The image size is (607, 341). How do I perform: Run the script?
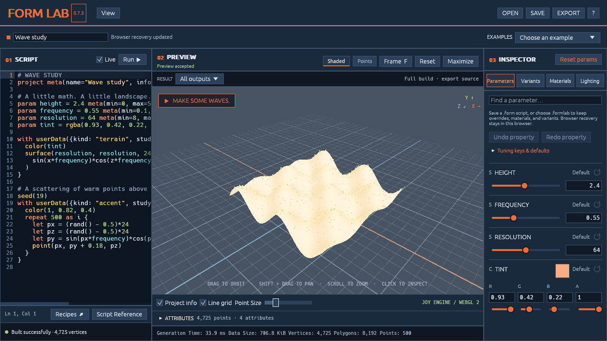[x=132, y=60]
